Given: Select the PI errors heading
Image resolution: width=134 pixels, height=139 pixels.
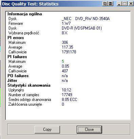Looking at the screenshot, I should [16, 38].
